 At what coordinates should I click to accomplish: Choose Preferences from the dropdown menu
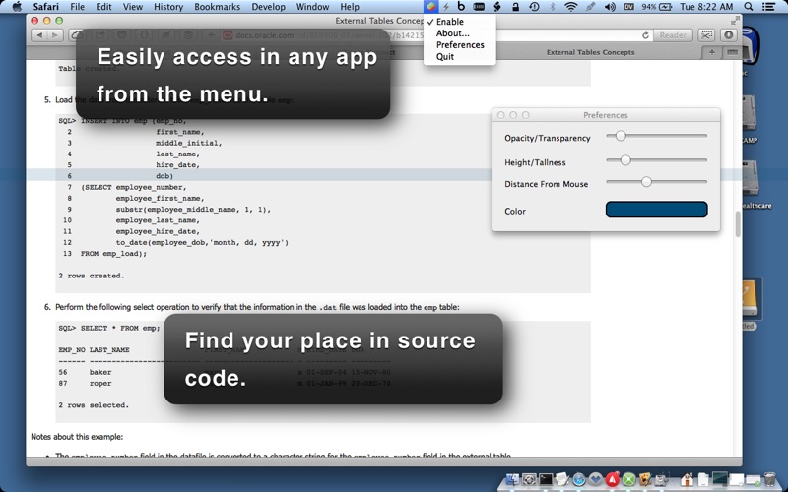[460, 44]
